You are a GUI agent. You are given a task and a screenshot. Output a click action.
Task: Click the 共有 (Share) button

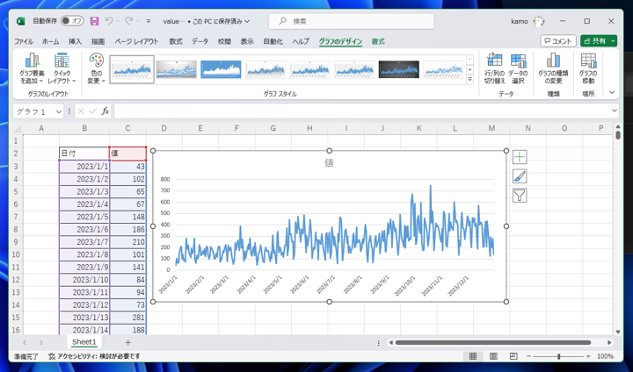598,41
